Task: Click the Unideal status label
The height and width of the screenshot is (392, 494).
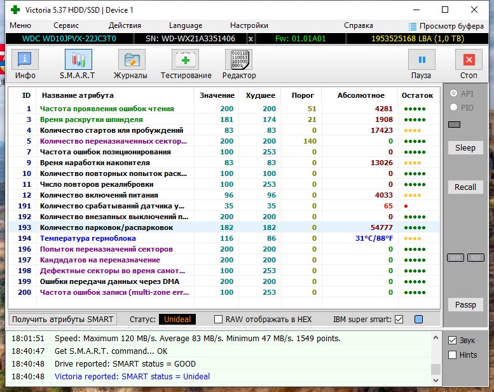Action: coord(177,320)
